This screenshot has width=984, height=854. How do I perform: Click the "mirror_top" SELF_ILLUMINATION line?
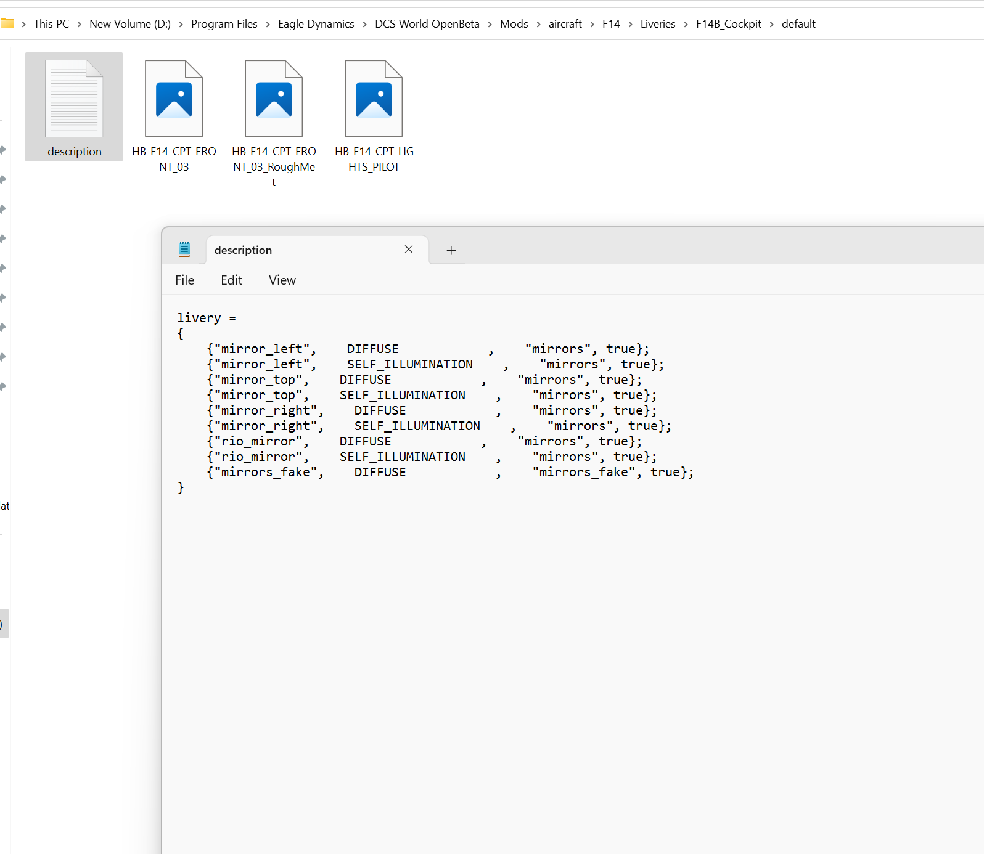coord(432,395)
